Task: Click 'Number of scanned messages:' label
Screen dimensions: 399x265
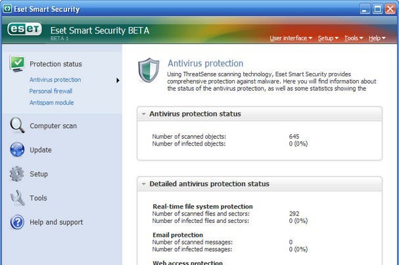Action: click(193, 242)
